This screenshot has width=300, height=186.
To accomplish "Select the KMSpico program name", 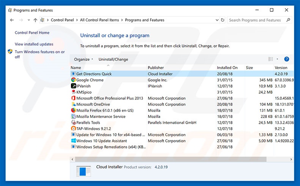I will coord(84,92).
